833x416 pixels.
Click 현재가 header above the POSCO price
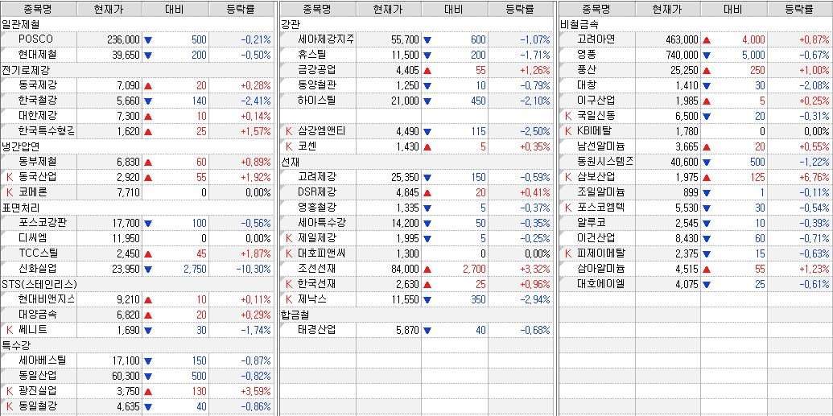(x=109, y=9)
